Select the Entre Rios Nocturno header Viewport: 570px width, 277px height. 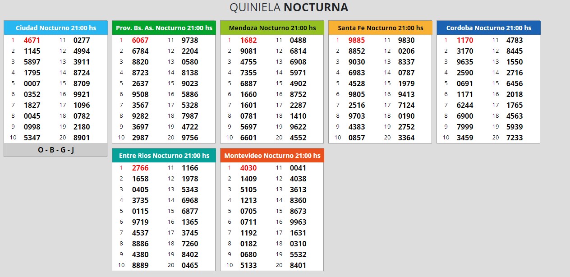(x=164, y=156)
